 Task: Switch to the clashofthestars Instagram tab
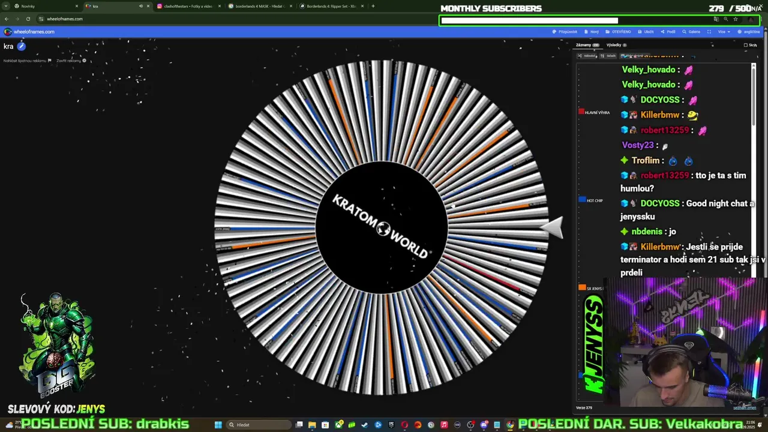[x=188, y=6]
